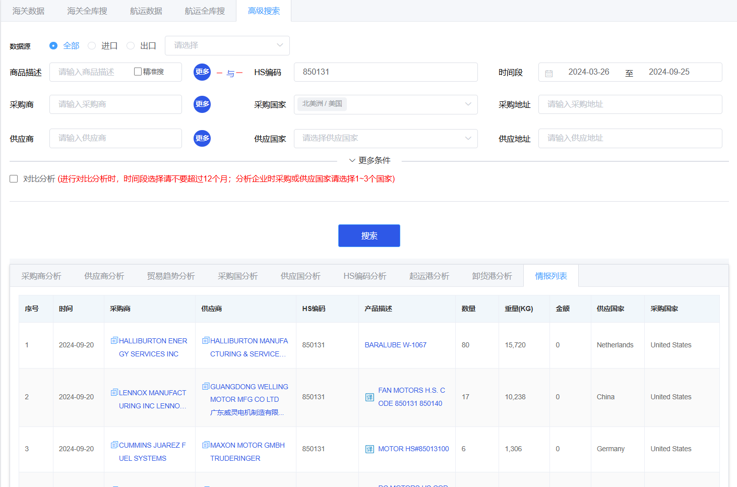The image size is (737, 487).
Task: Click the 商品描述 input field
Action: click(115, 72)
